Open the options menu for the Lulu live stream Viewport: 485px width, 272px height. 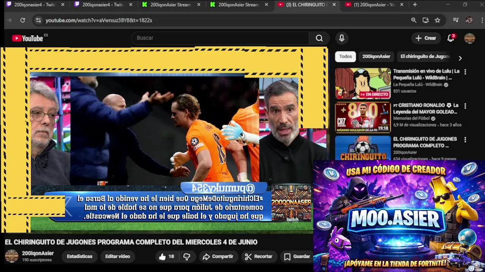click(x=465, y=72)
